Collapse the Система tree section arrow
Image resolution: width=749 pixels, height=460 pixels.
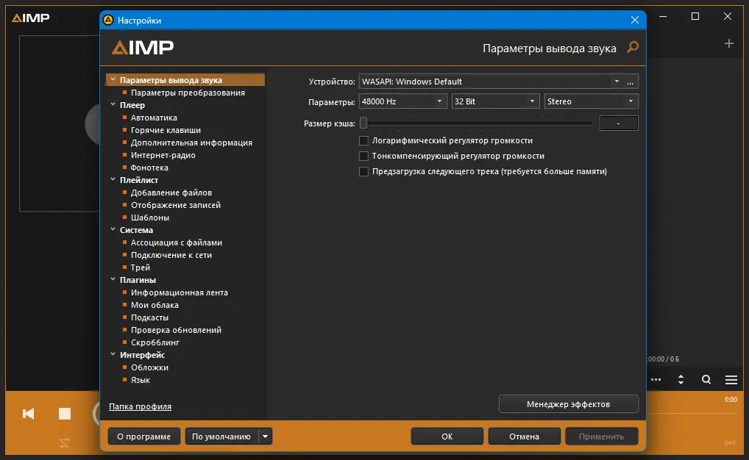pyautogui.click(x=113, y=229)
